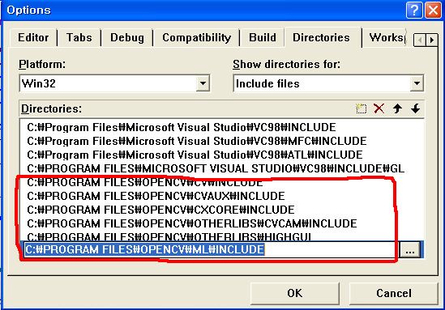
Task: Confirm with the OK button
Action: click(295, 293)
